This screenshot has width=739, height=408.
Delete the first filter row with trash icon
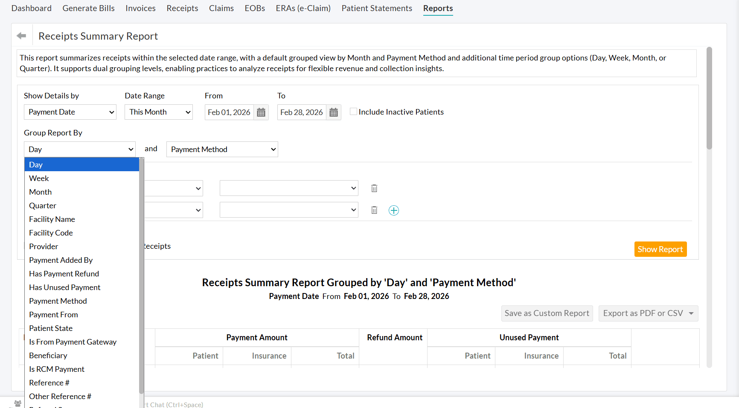pyautogui.click(x=374, y=188)
